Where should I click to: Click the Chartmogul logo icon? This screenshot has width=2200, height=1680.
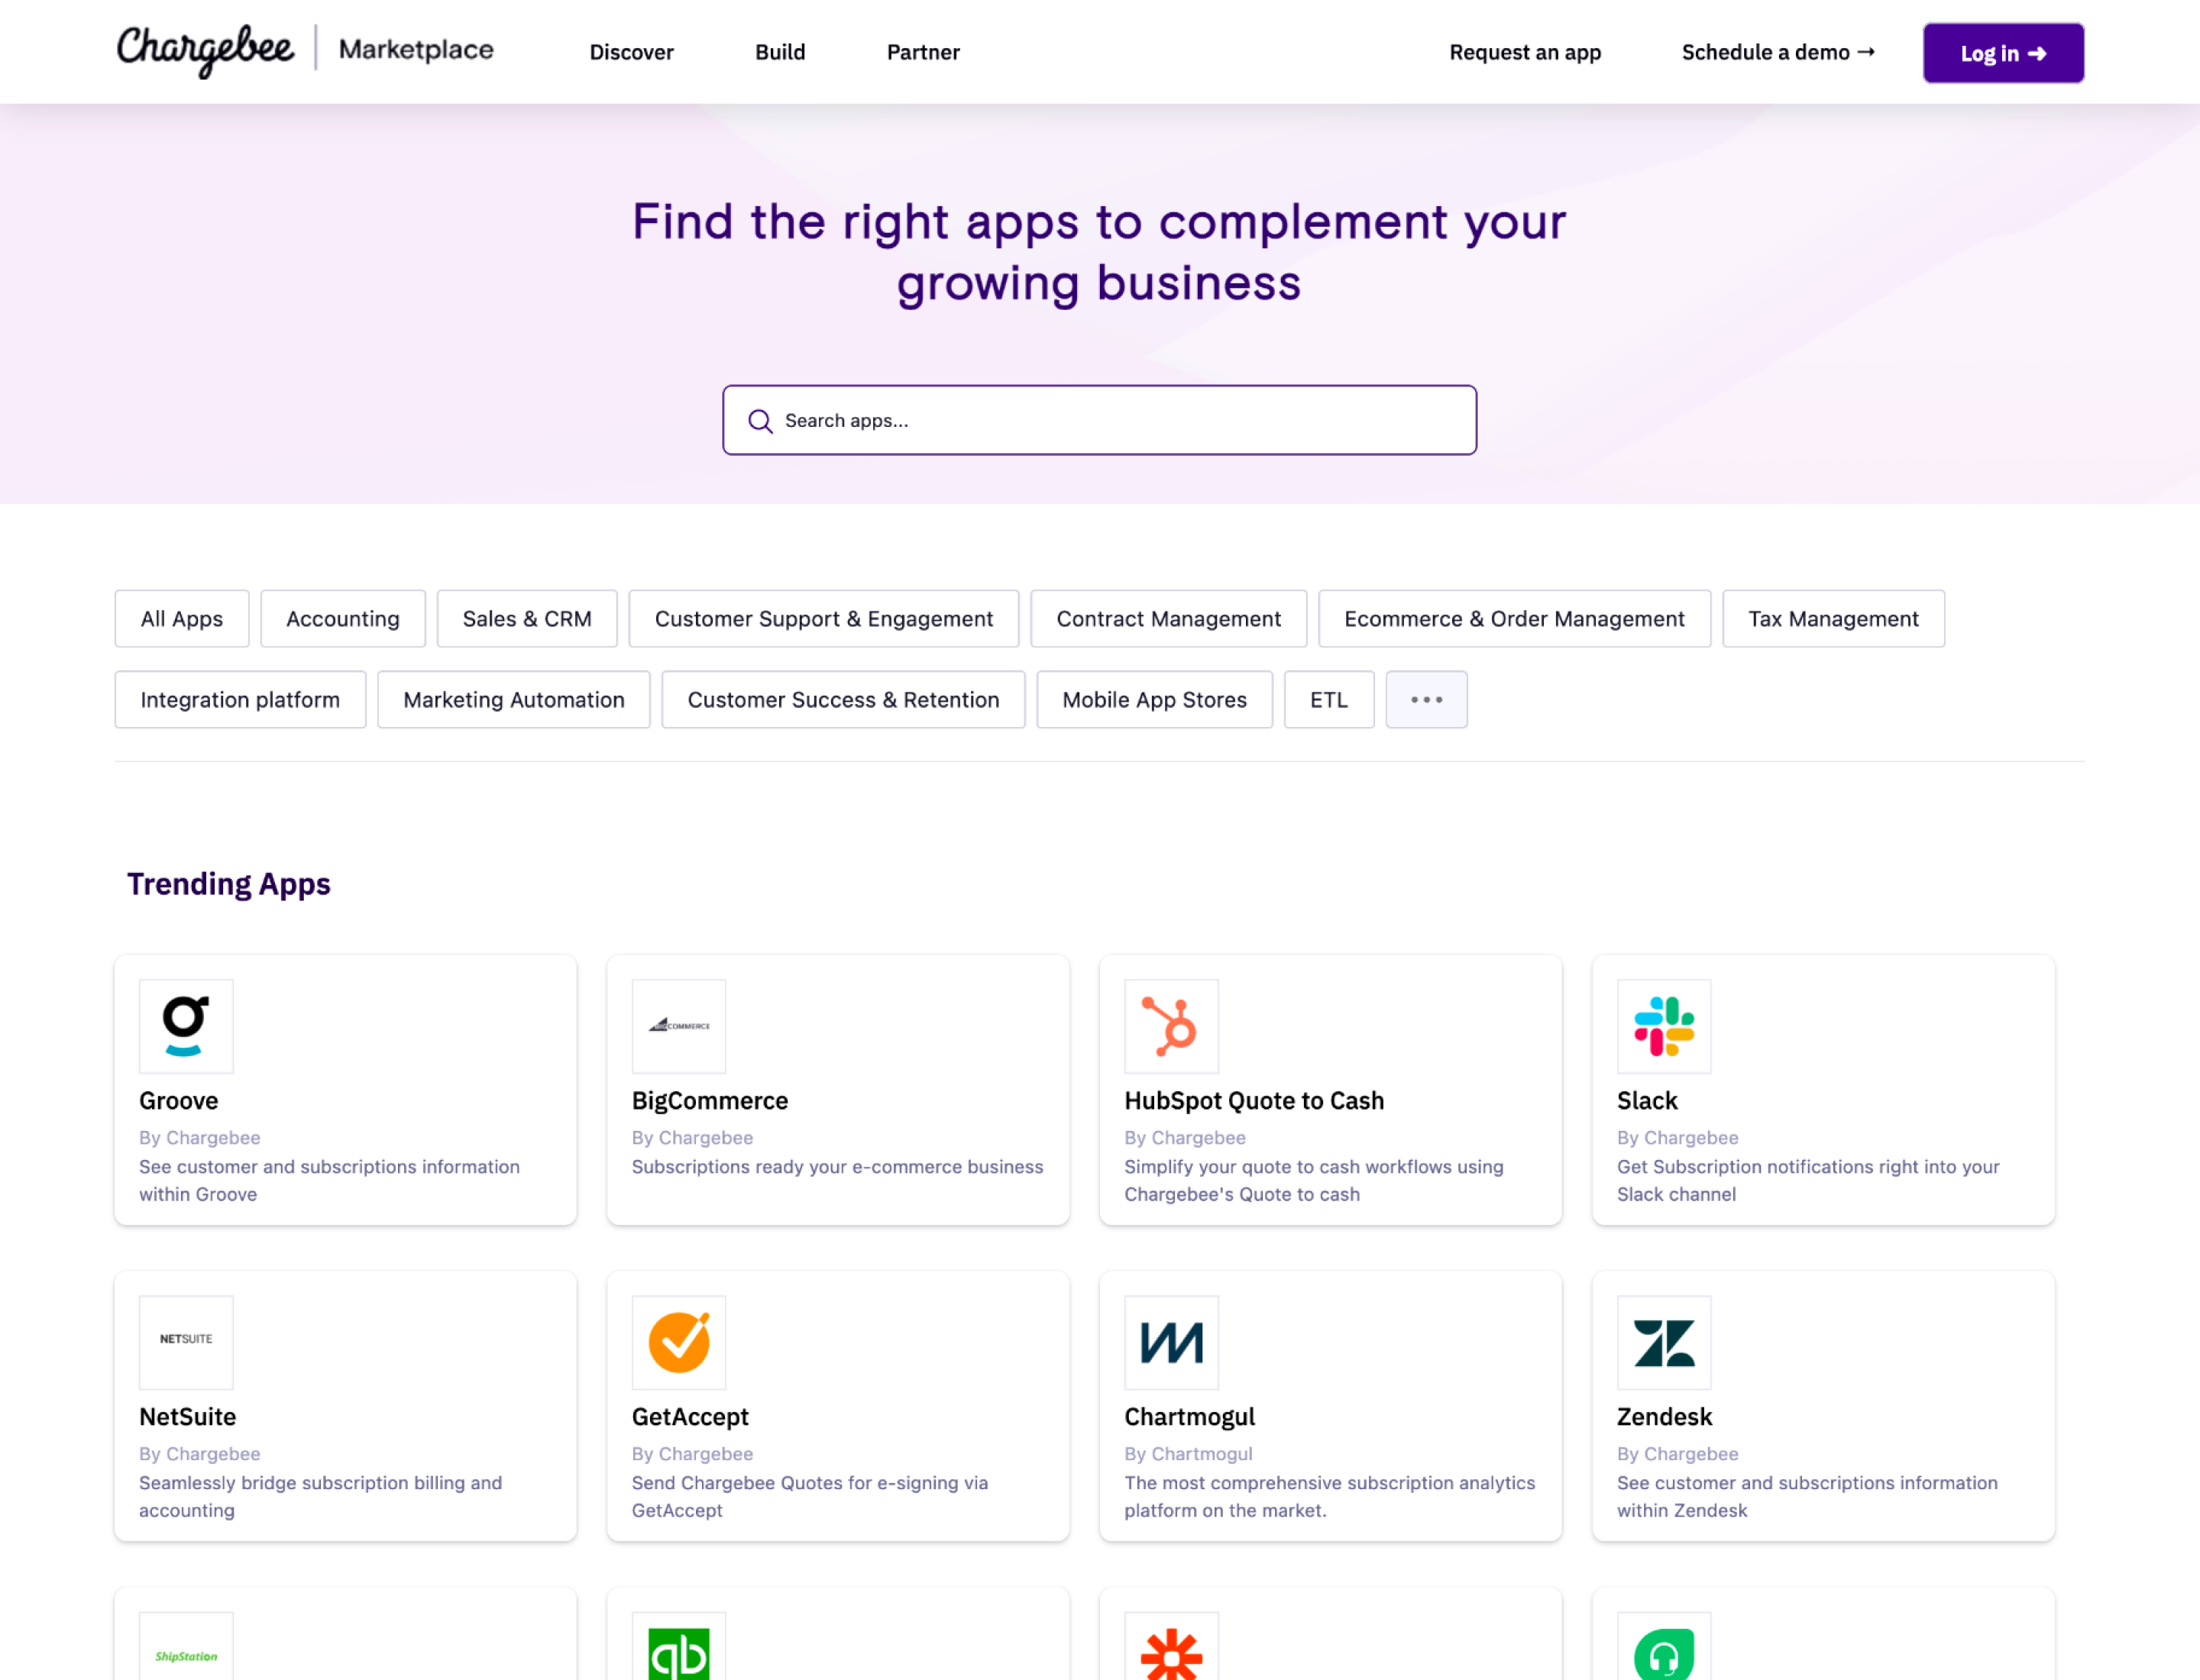click(1170, 1342)
